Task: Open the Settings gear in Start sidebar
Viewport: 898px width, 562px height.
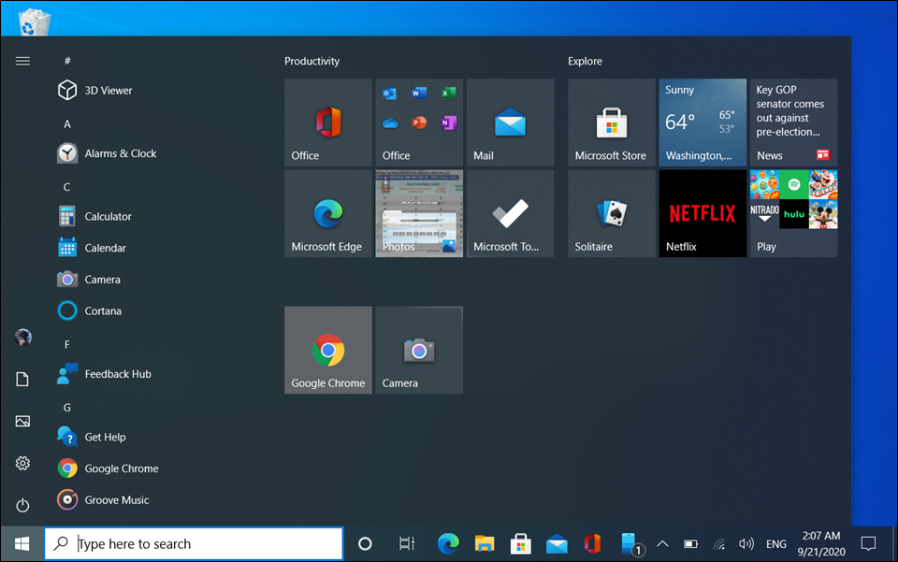Action: tap(23, 463)
